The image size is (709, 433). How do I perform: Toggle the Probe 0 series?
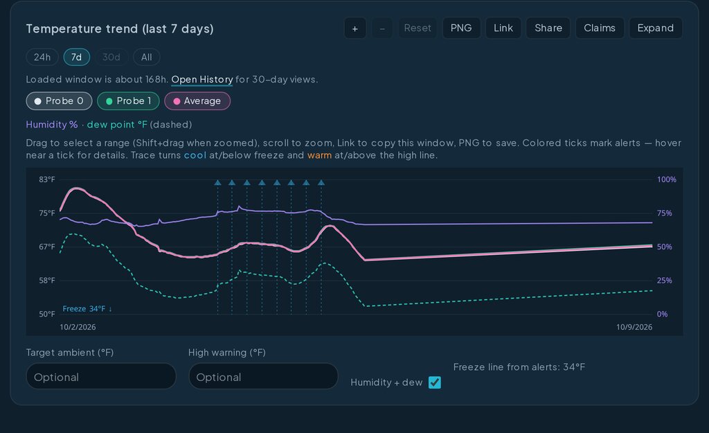(x=60, y=101)
